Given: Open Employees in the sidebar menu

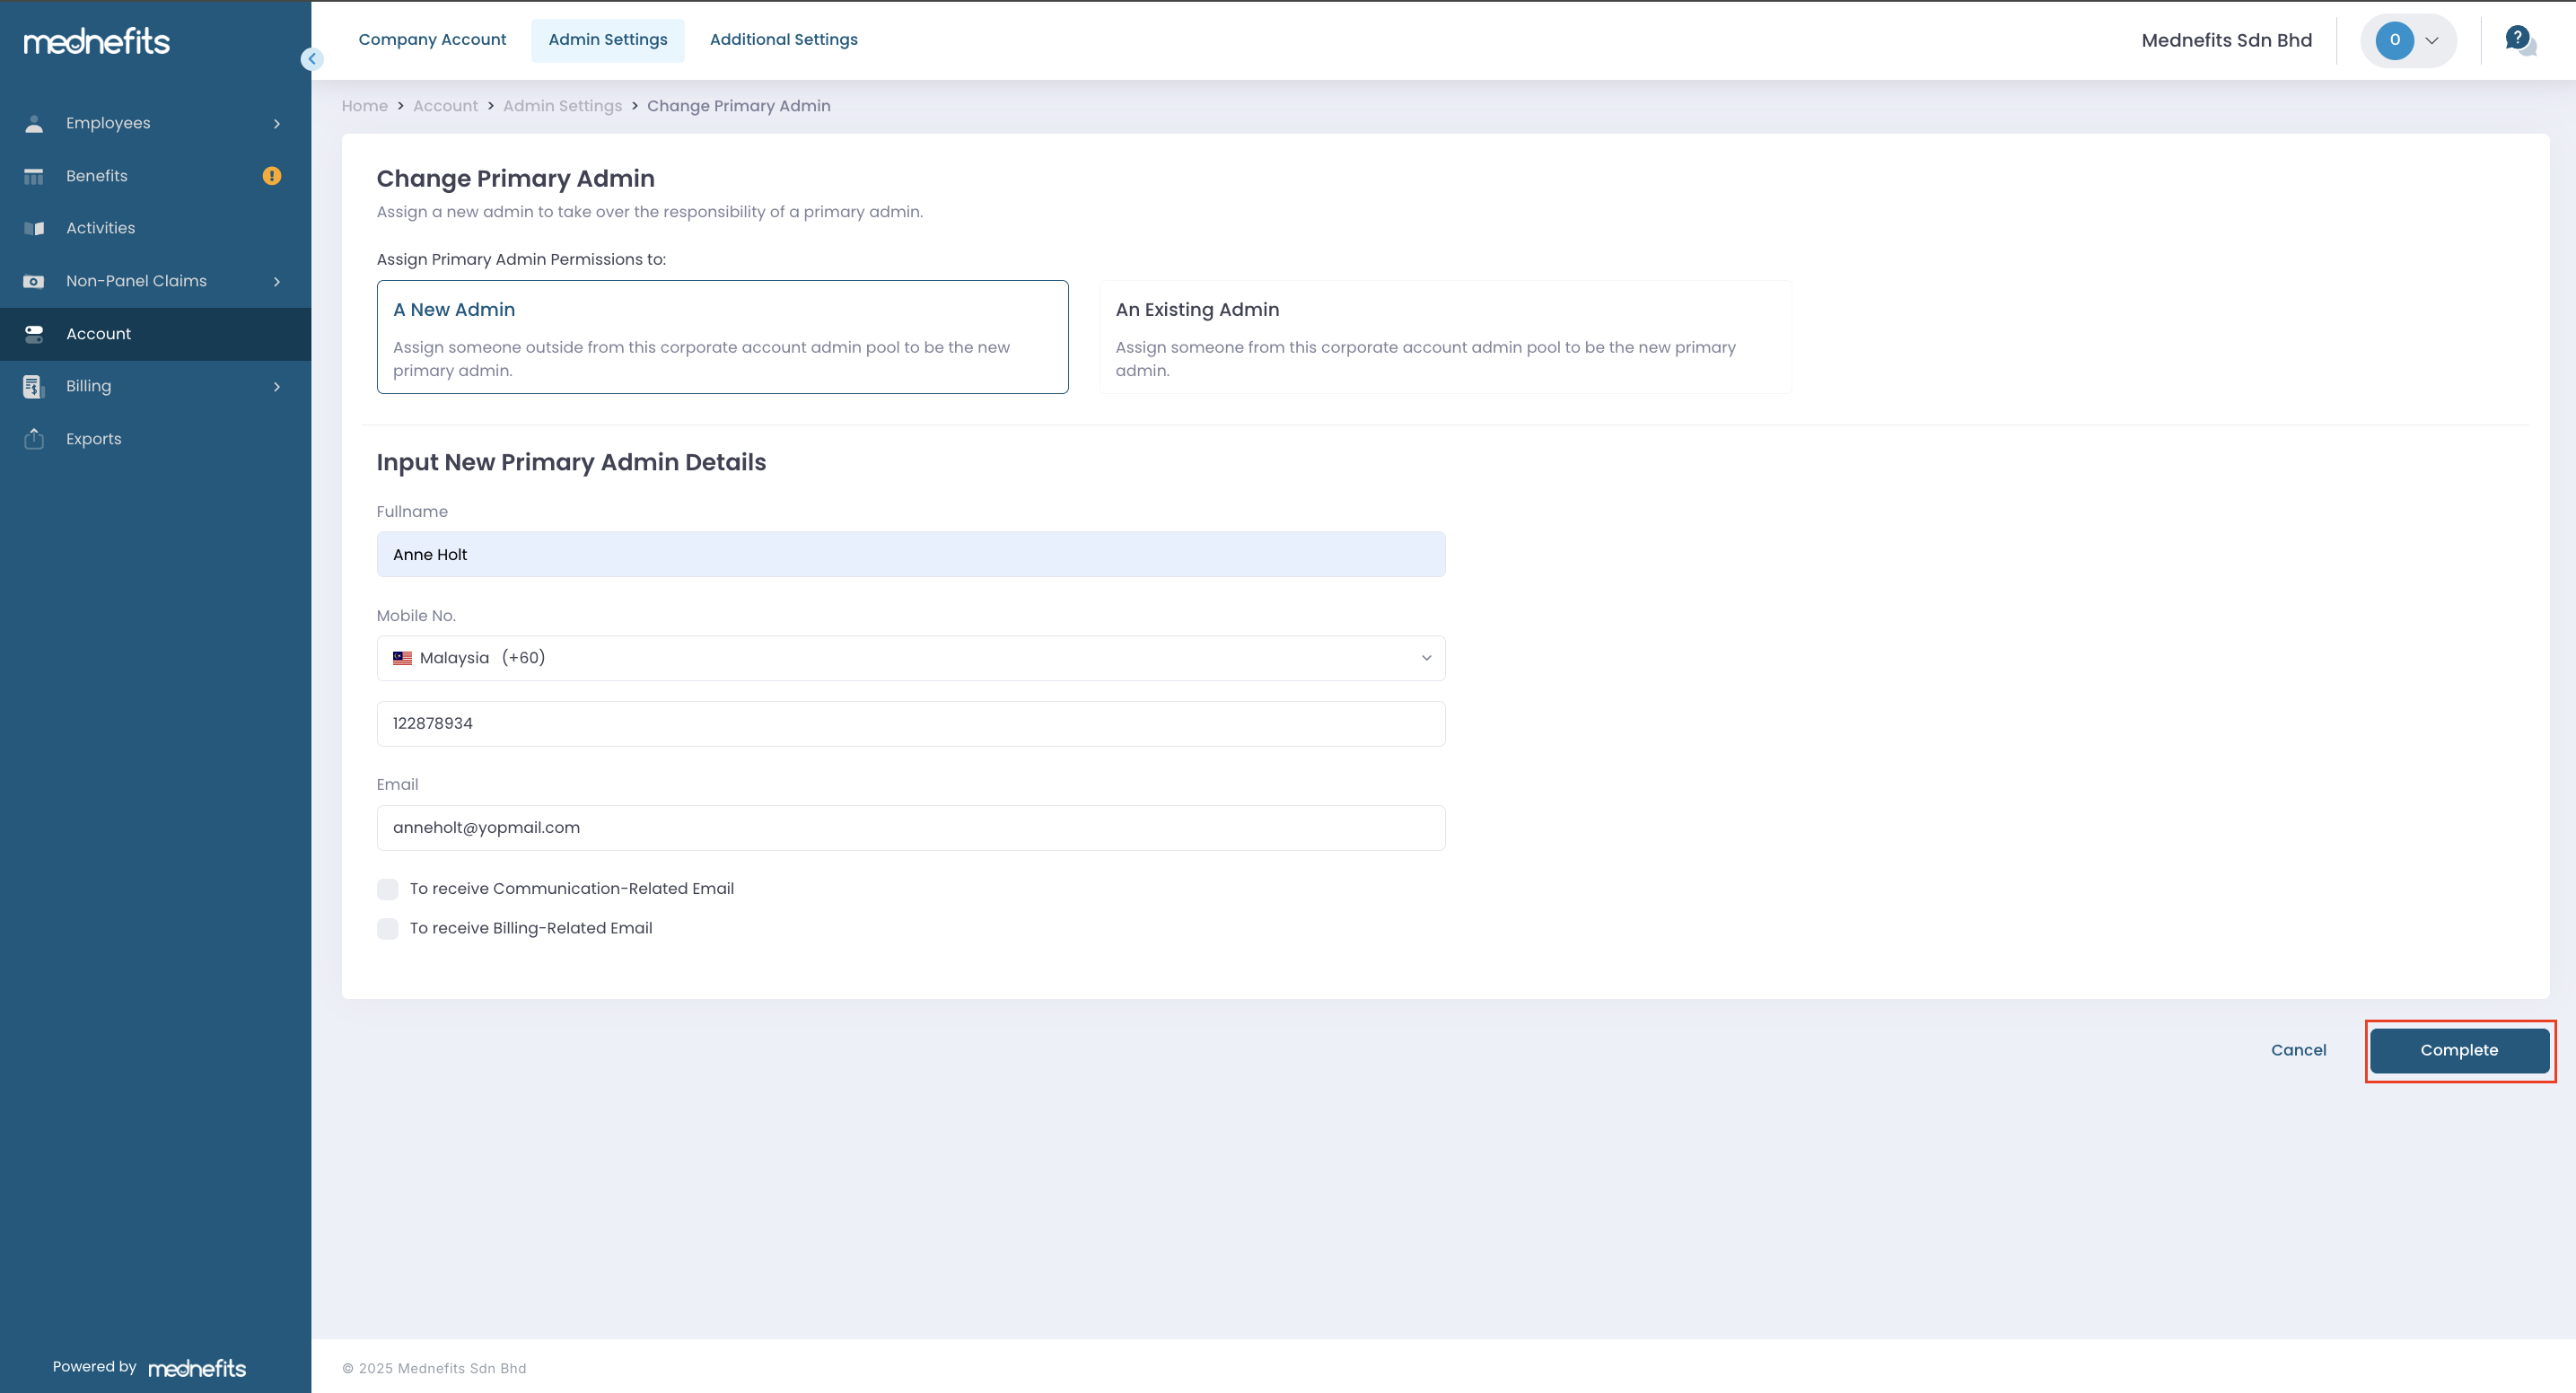Looking at the screenshot, I should tap(155, 123).
